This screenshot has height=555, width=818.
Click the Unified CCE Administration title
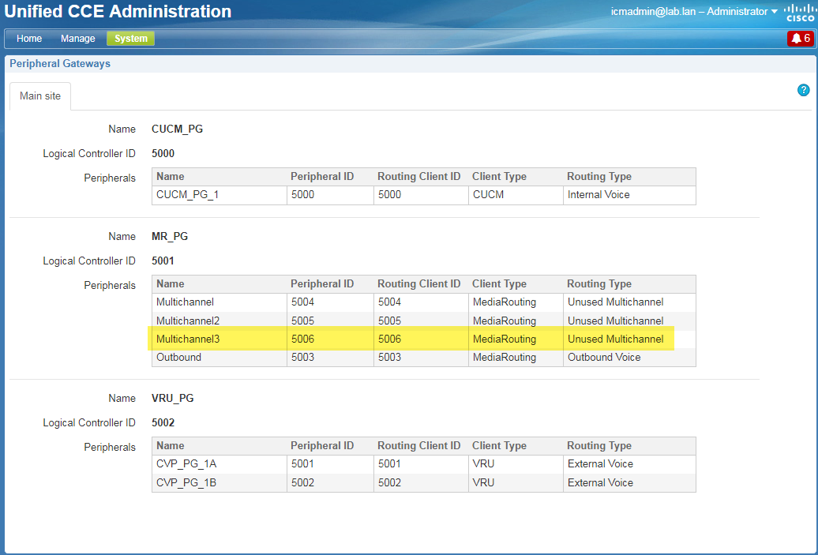(x=118, y=12)
